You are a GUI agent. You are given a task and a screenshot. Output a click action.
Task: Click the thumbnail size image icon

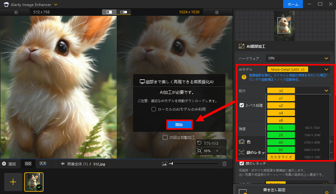(x=164, y=164)
